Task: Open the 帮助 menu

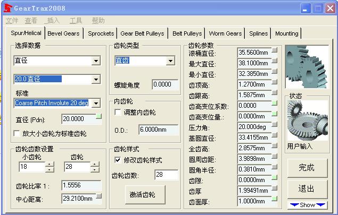Action: click(x=98, y=21)
